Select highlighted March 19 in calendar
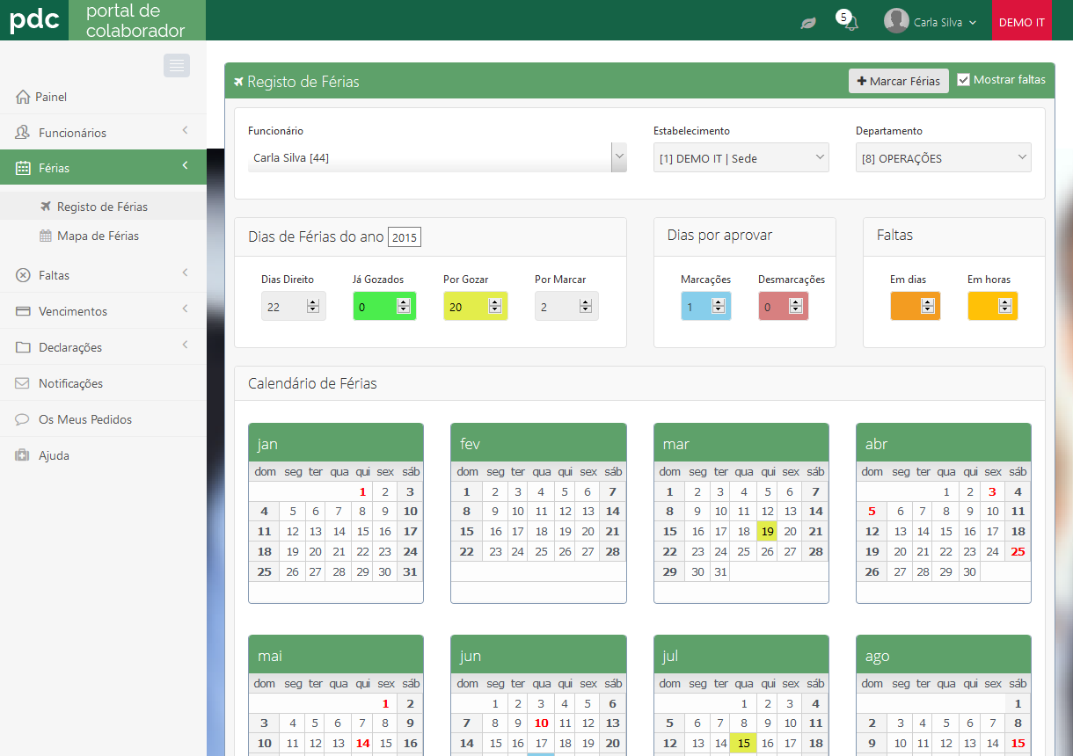This screenshot has height=756, width=1073. coord(767,531)
